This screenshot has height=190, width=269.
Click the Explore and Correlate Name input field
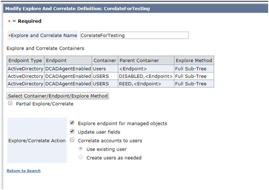coord(134,36)
